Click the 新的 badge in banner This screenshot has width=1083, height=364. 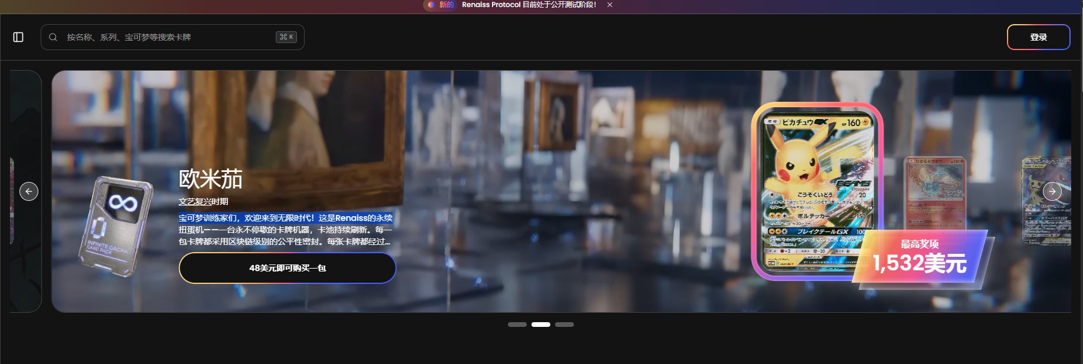[441, 5]
